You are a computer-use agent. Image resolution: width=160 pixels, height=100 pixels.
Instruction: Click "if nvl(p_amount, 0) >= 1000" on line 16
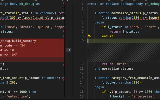(127, 92)
